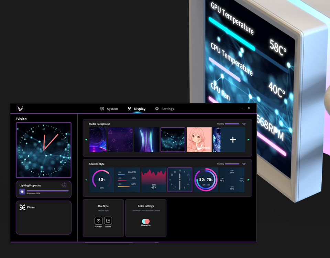Click the brightness sun icon

click(22, 192)
